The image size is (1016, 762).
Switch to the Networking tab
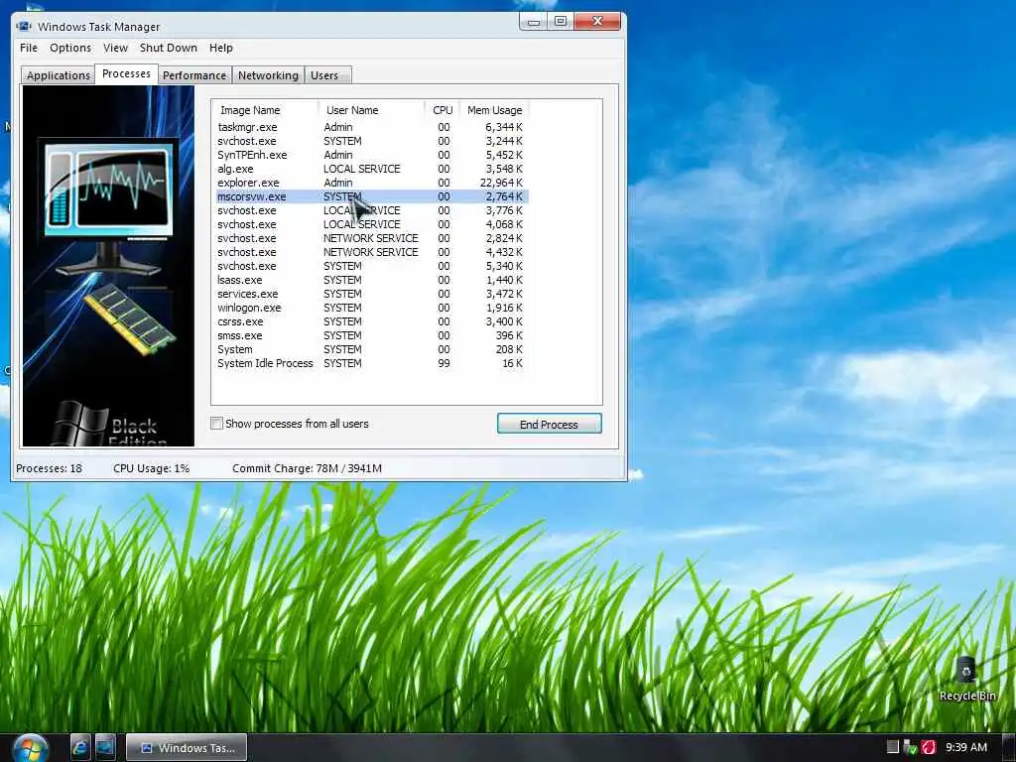[268, 75]
